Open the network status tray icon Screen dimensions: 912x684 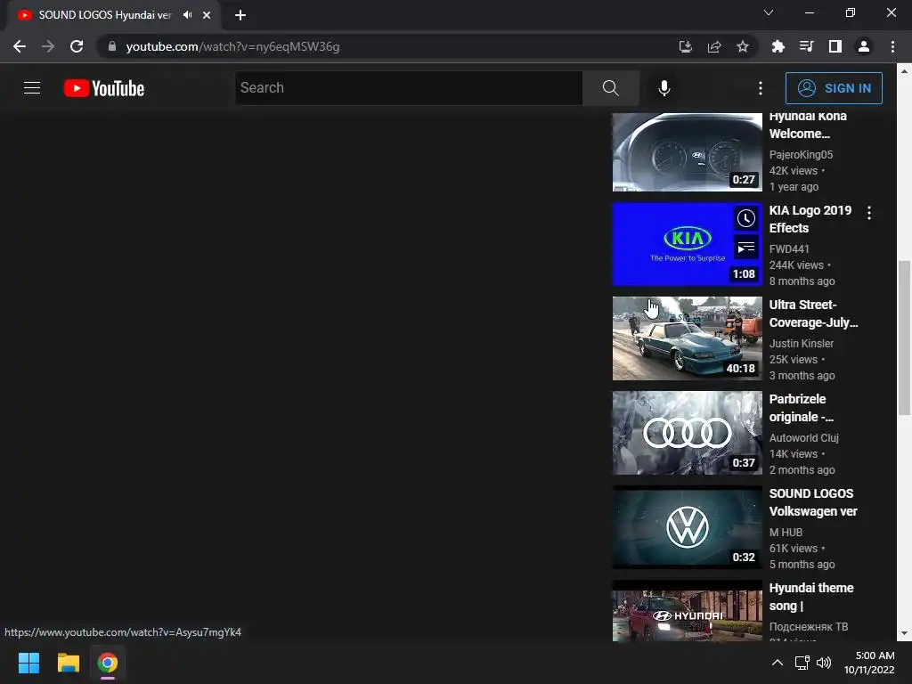pyautogui.click(x=802, y=663)
